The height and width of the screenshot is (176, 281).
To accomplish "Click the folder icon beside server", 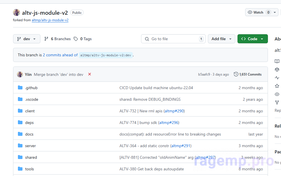I will (x=20, y=145).
